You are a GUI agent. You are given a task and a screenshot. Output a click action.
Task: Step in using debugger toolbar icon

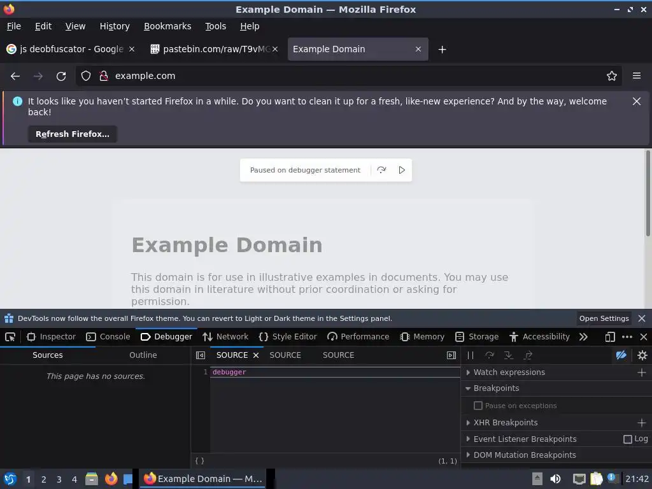tap(509, 355)
